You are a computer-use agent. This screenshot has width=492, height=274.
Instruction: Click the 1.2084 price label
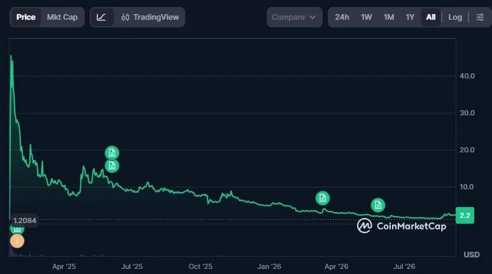(25, 220)
